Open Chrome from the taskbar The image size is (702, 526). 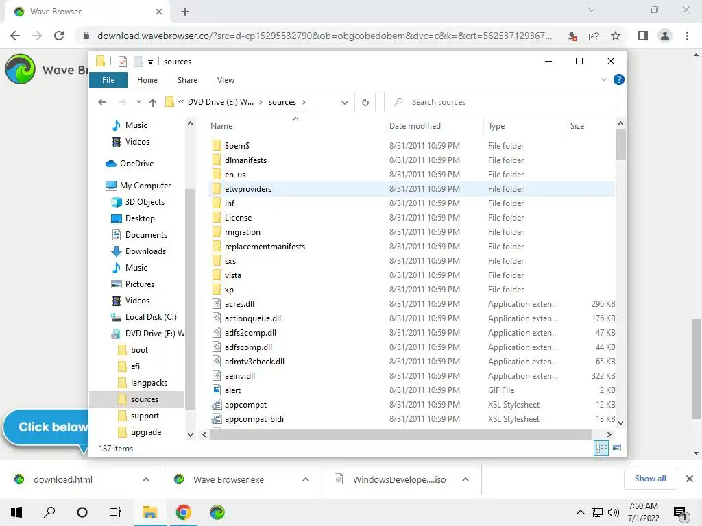coord(183,512)
